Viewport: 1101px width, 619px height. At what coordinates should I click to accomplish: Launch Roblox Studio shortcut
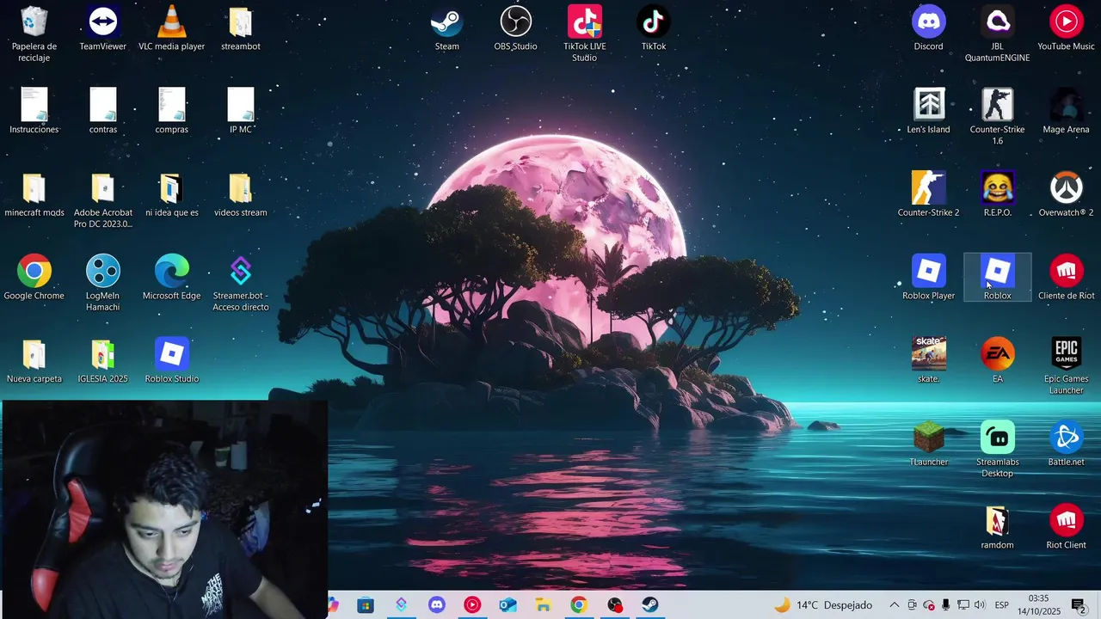pos(172,361)
